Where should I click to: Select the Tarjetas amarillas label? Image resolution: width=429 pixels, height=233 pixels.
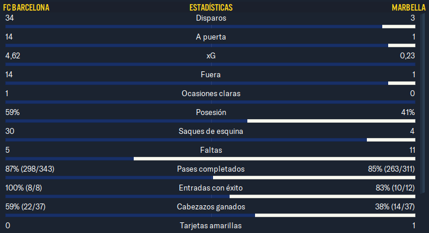point(211,226)
